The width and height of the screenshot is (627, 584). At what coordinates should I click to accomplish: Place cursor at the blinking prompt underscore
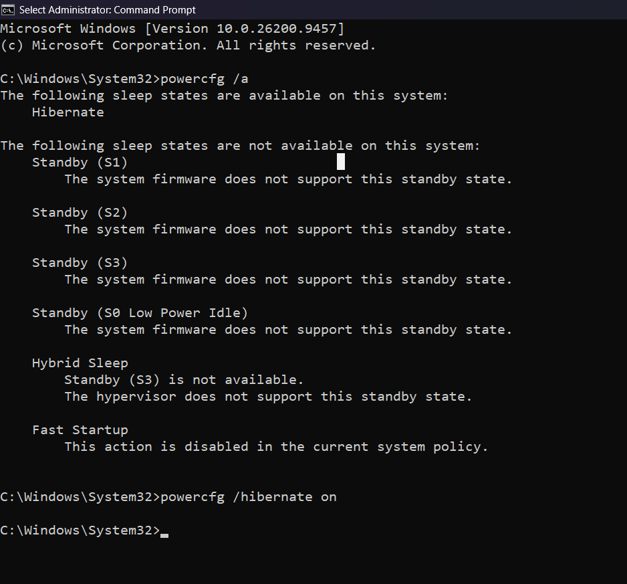point(164,535)
